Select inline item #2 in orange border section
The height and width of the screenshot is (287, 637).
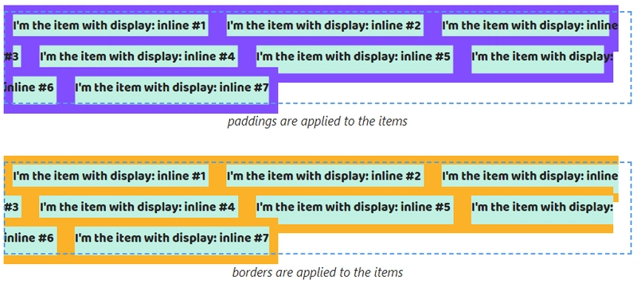pyautogui.click(x=325, y=176)
